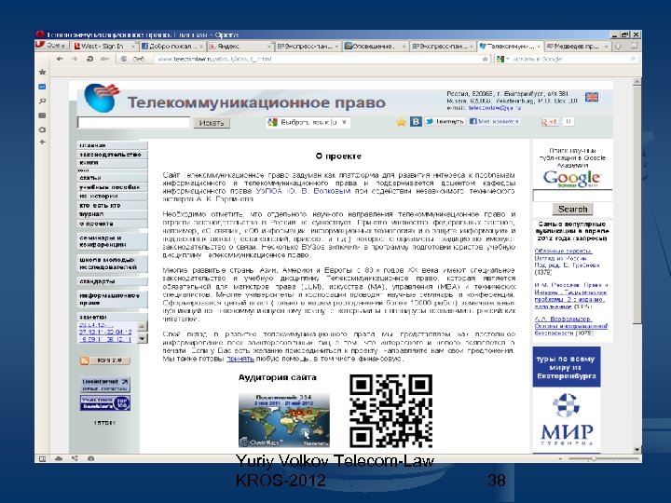Click the Twitter tweet button
Image resolution: width=671 pixels, height=503 pixels.
click(x=445, y=121)
